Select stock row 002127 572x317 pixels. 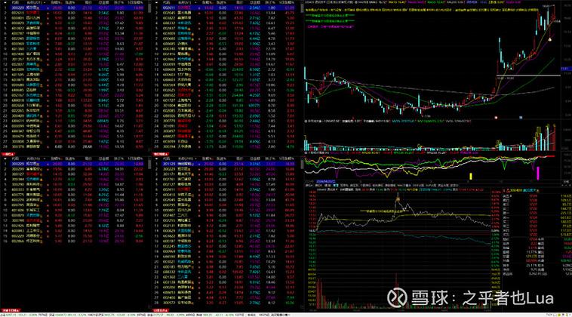[226, 185]
